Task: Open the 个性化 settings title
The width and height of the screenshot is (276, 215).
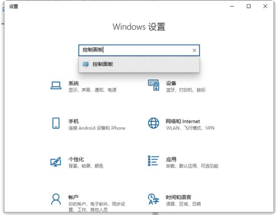Action: coord(76,159)
